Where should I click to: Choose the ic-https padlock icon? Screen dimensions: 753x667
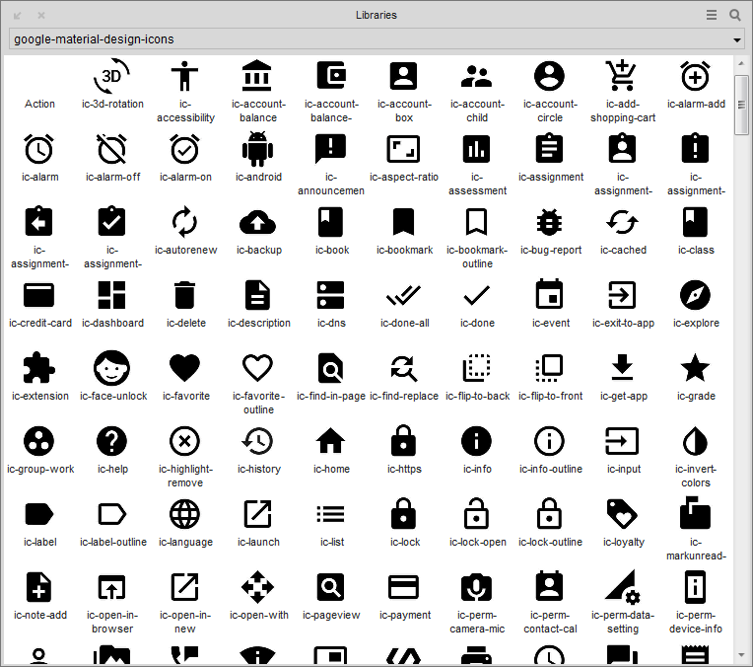click(x=403, y=440)
